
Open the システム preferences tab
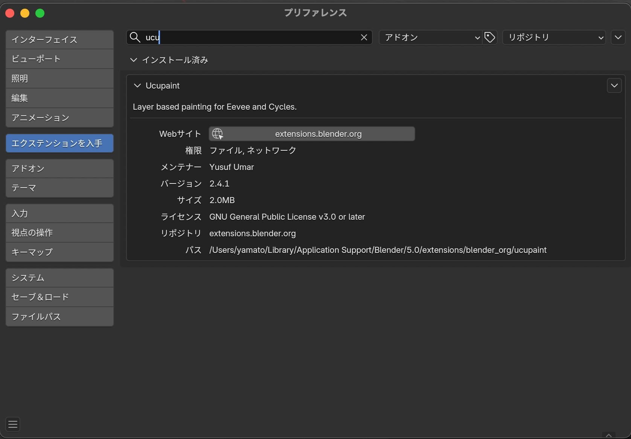[x=59, y=278]
